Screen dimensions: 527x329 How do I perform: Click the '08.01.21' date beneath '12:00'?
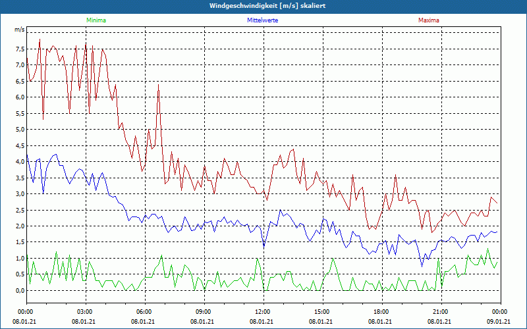(261, 321)
